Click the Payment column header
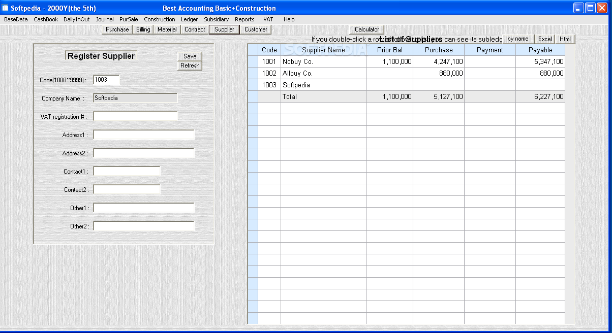The height and width of the screenshot is (333, 612). point(490,50)
